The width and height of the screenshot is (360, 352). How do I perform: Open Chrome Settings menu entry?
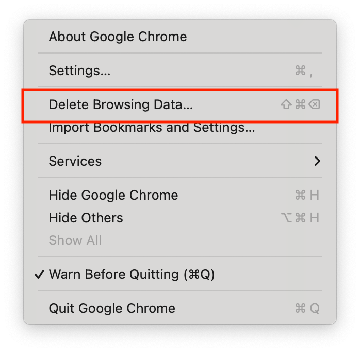(79, 71)
